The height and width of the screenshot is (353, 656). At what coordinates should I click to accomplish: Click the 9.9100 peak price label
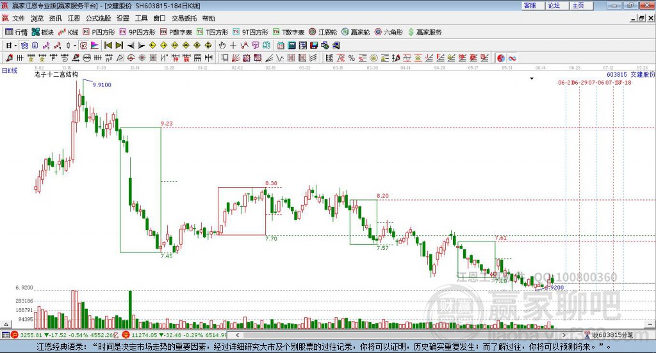[x=102, y=85]
